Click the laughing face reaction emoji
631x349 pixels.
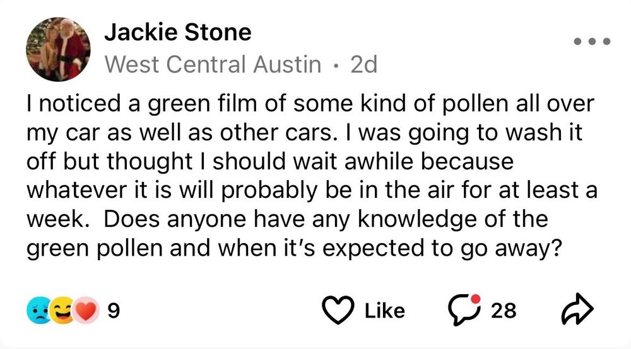click(61, 310)
